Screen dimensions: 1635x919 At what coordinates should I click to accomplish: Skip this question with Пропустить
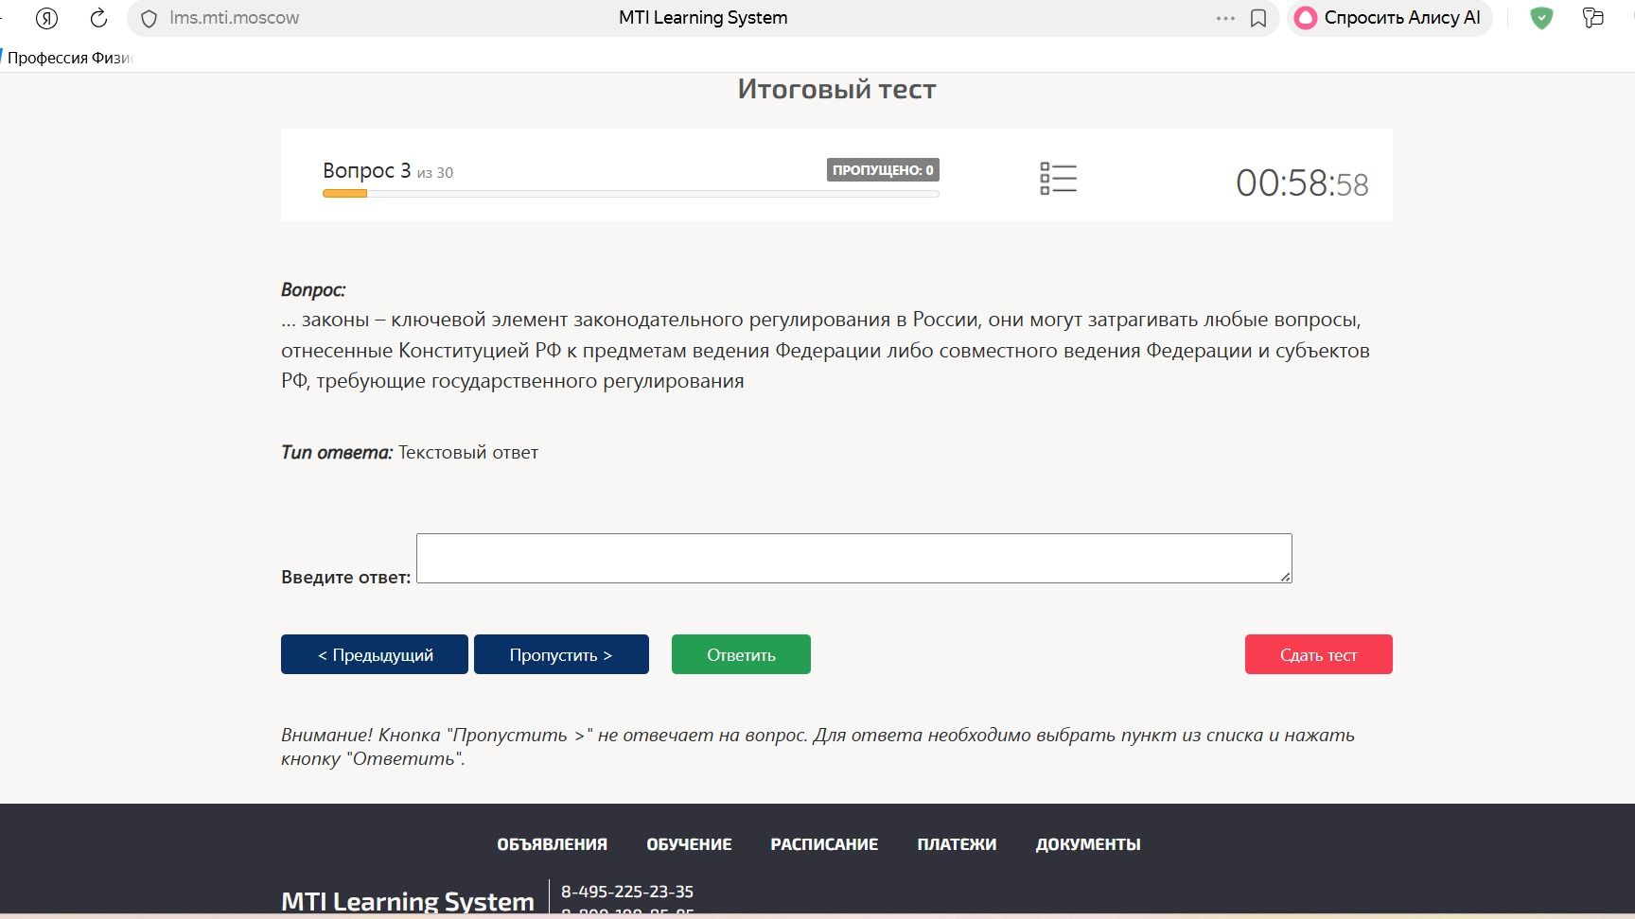(561, 654)
